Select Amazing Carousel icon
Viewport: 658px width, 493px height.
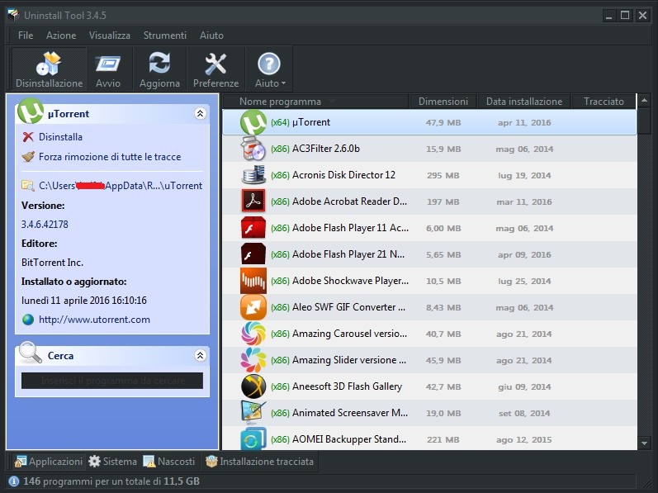coord(253,334)
